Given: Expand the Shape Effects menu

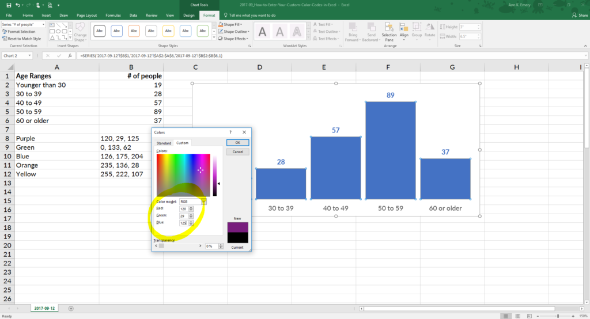Looking at the screenshot, I should (235, 39).
